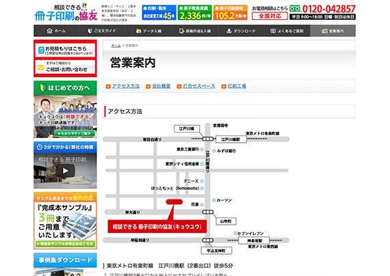Play the 3分で分かる video
The height and width of the screenshot is (276, 390).
[x=65, y=171]
